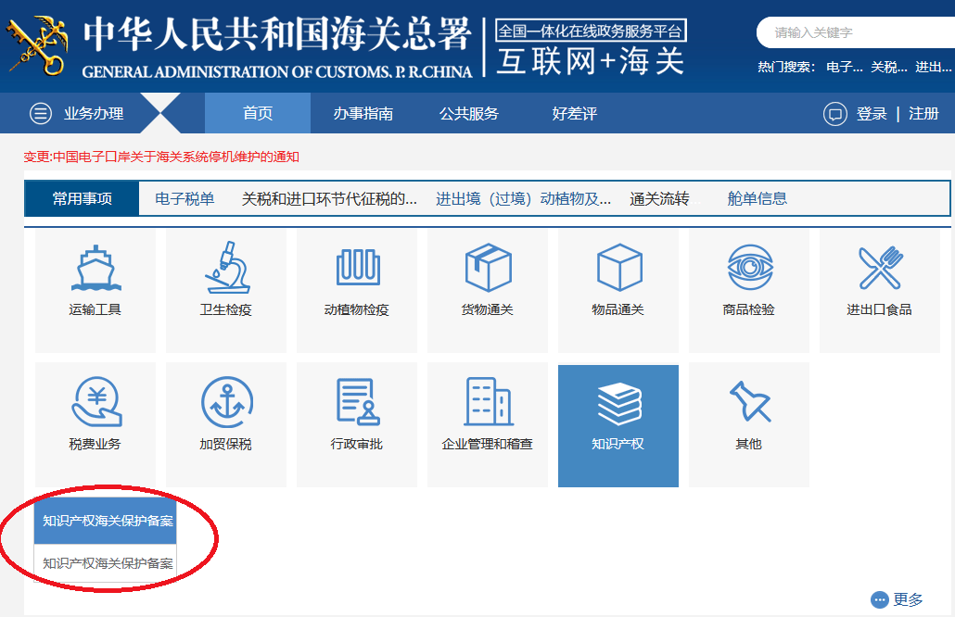Open the white 知识产权海关保护备案 item
The height and width of the screenshot is (617, 955).
click(x=106, y=563)
